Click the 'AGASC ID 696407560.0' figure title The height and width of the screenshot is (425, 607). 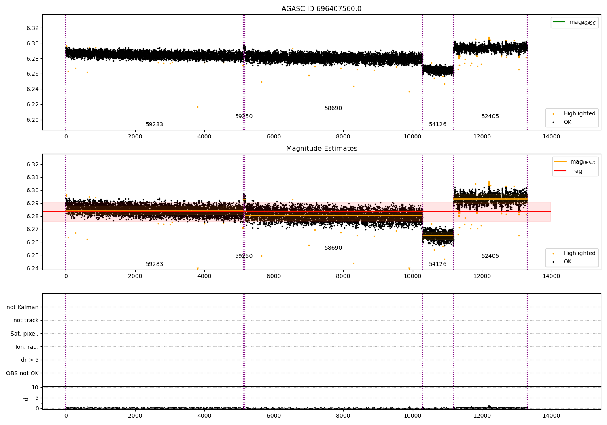click(321, 9)
